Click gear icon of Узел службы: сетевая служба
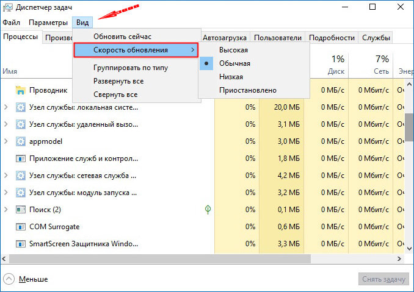The image size is (414, 292). click(21, 176)
